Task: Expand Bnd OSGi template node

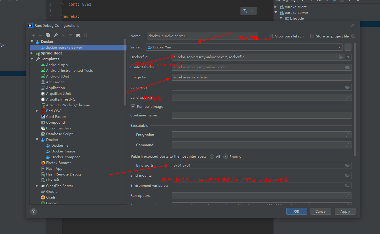Action: [37, 111]
